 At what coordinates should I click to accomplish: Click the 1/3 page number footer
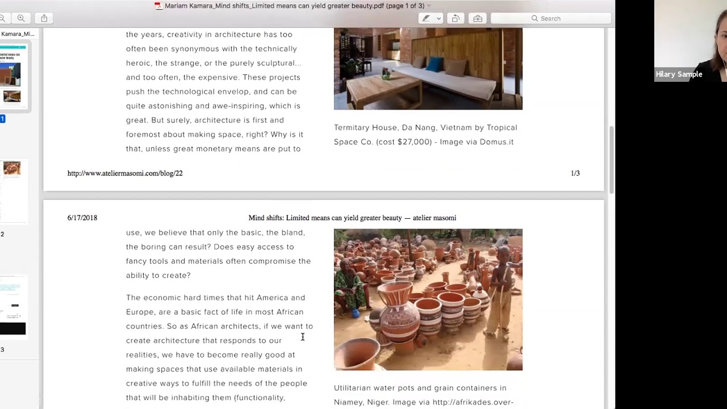(575, 173)
